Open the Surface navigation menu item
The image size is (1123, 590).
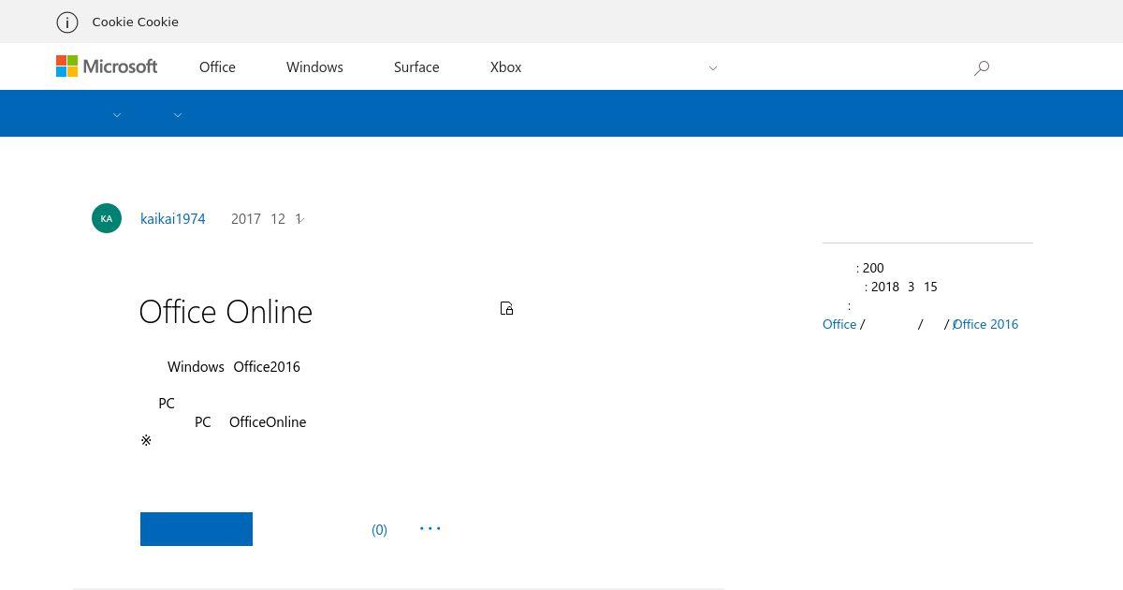[416, 67]
